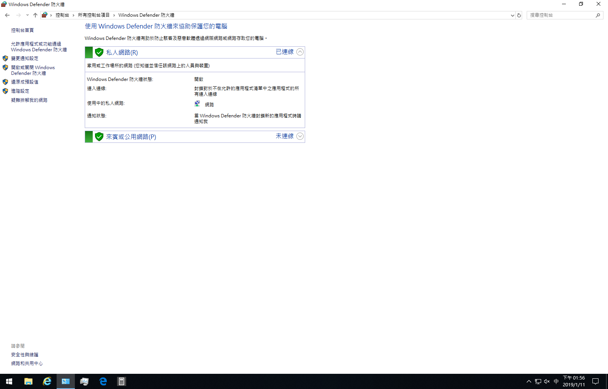This screenshot has width=608, height=389.
Task: Click the network tray icon
Action: pyautogui.click(x=538, y=381)
